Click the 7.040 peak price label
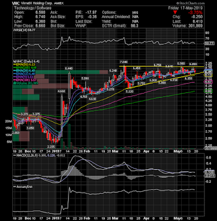This screenshot has height=221, width=217. [x=124, y=62]
